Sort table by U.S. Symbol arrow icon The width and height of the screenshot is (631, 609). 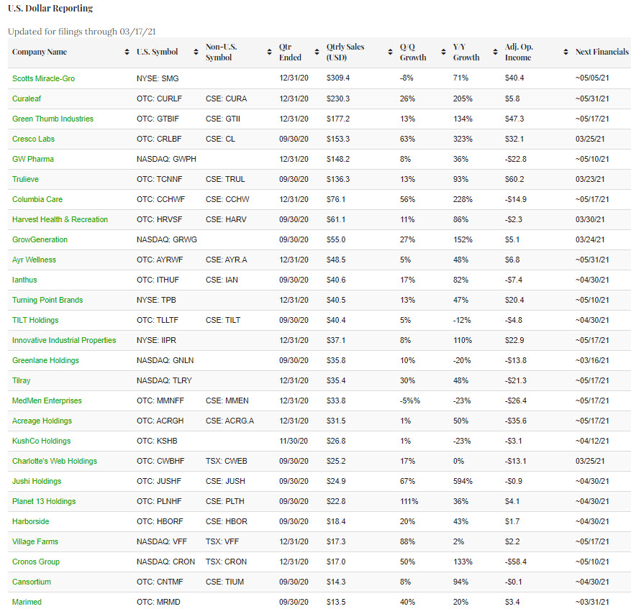pos(196,52)
